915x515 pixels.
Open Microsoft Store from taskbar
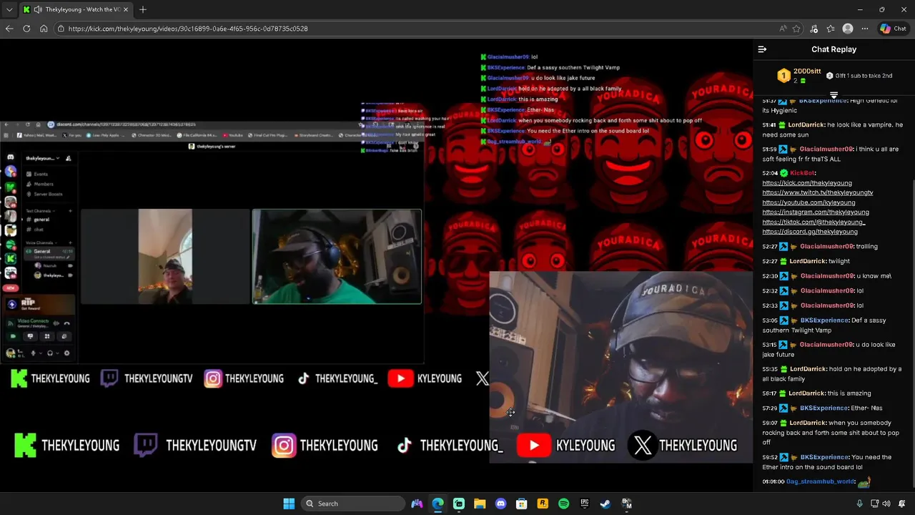coord(521,504)
